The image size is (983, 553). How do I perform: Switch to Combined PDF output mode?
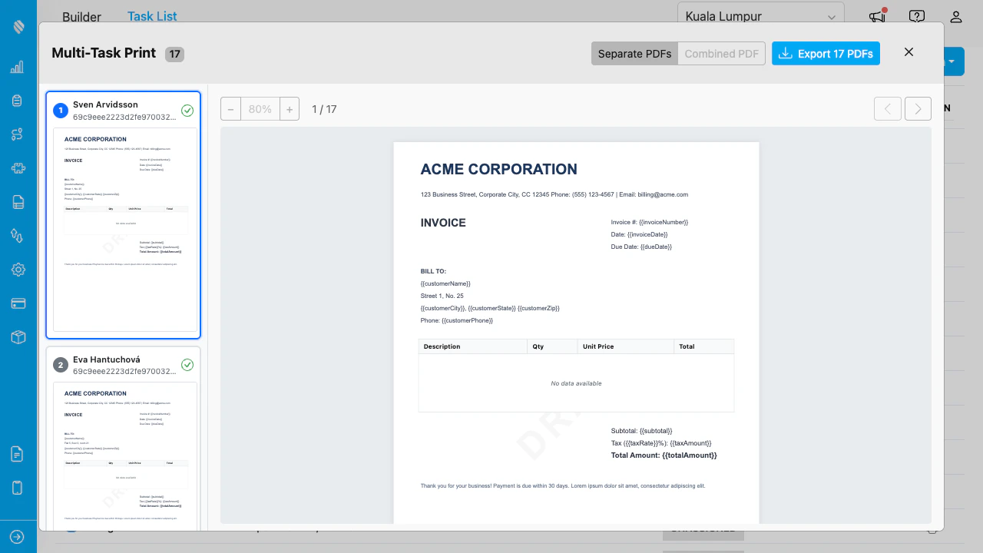pyautogui.click(x=721, y=54)
